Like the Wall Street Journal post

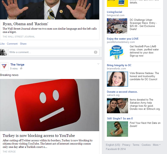tap(2, 44)
